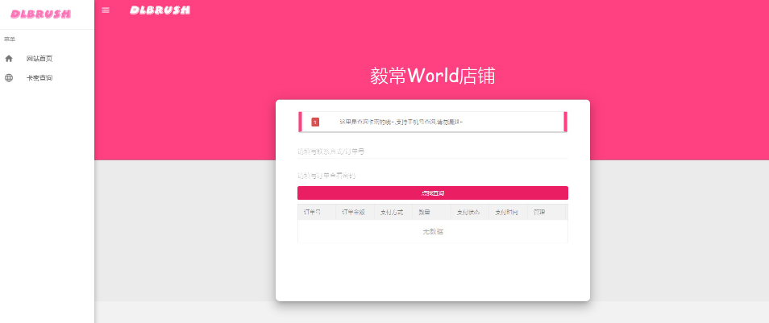Click the 支付时间 column header
The width and height of the screenshot is (769, 323).
(506, 213)
